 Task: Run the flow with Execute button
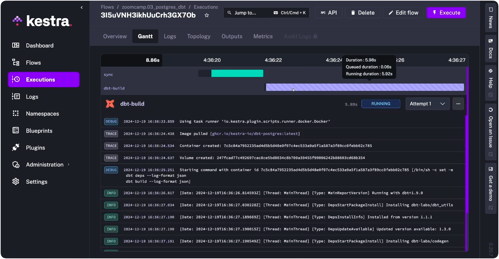tap(446, 13)
